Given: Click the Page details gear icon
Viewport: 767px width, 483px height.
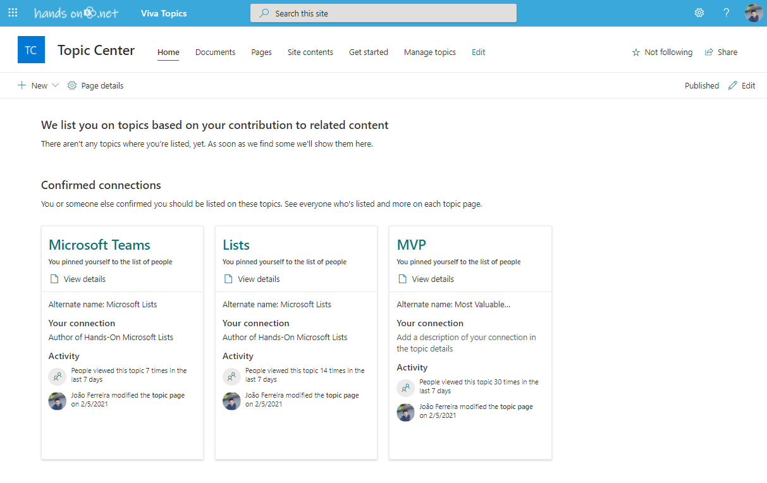Looking at the screenshot, I should click(71, 85).
